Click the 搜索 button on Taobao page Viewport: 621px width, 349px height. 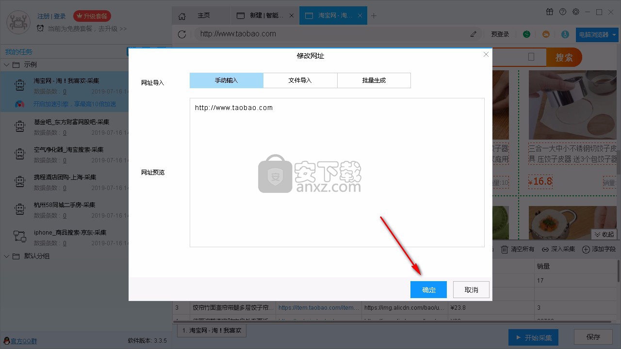[564, 57]
